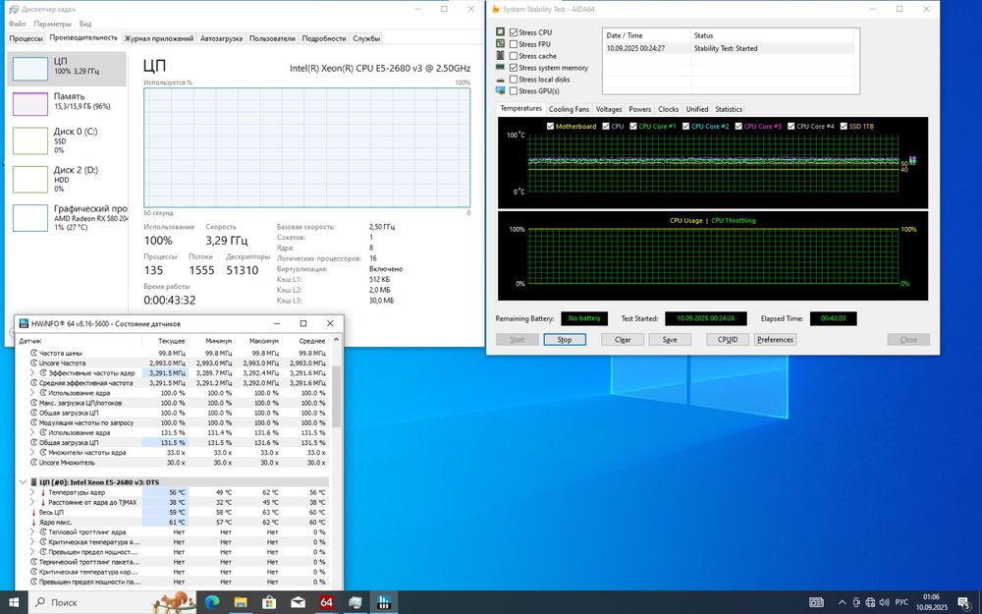Expand Использование ядра row showing 100.0 %
The width and height of the screenshot is (982, 614).
tap(32, 393)
